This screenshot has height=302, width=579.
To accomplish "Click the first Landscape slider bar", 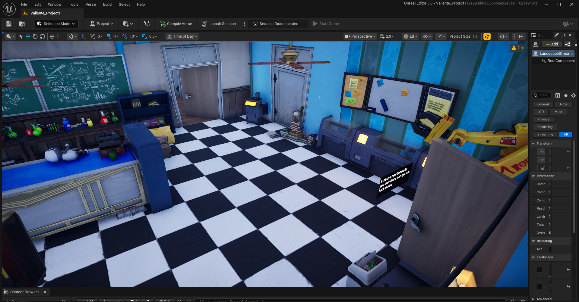I will click(550, 270).
